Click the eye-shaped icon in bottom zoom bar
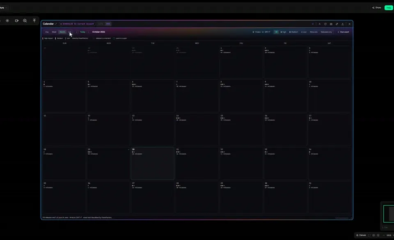This screenshot has width=394, height=240. 373,235
